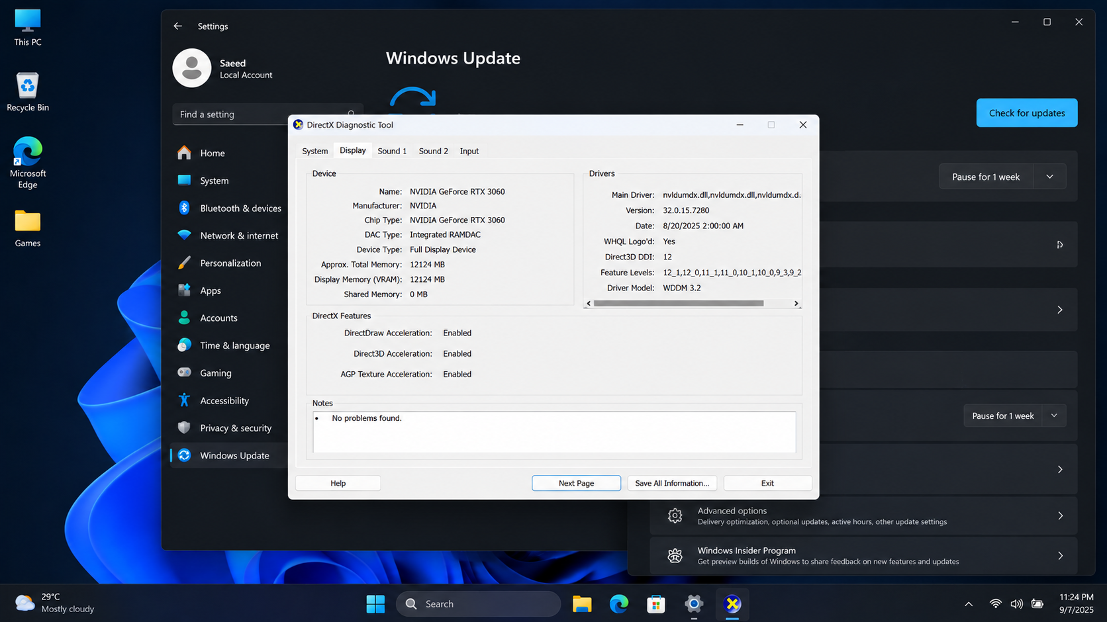
Task: Click Save All Information button
Action: pyautogui.click(x=672, y=483)
